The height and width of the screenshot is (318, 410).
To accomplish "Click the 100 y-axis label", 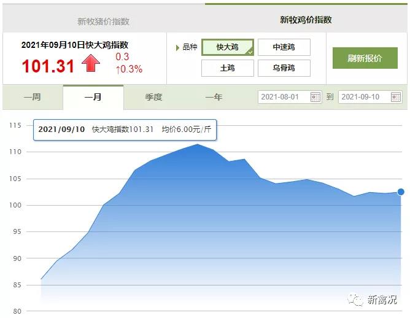I will 15,205.
